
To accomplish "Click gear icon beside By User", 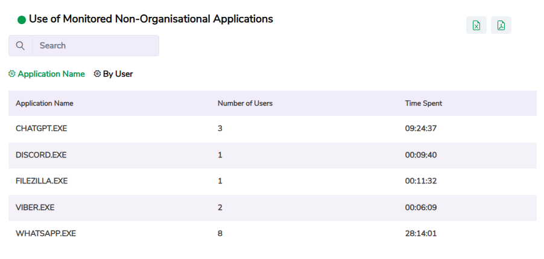I will tap(97, 74).
